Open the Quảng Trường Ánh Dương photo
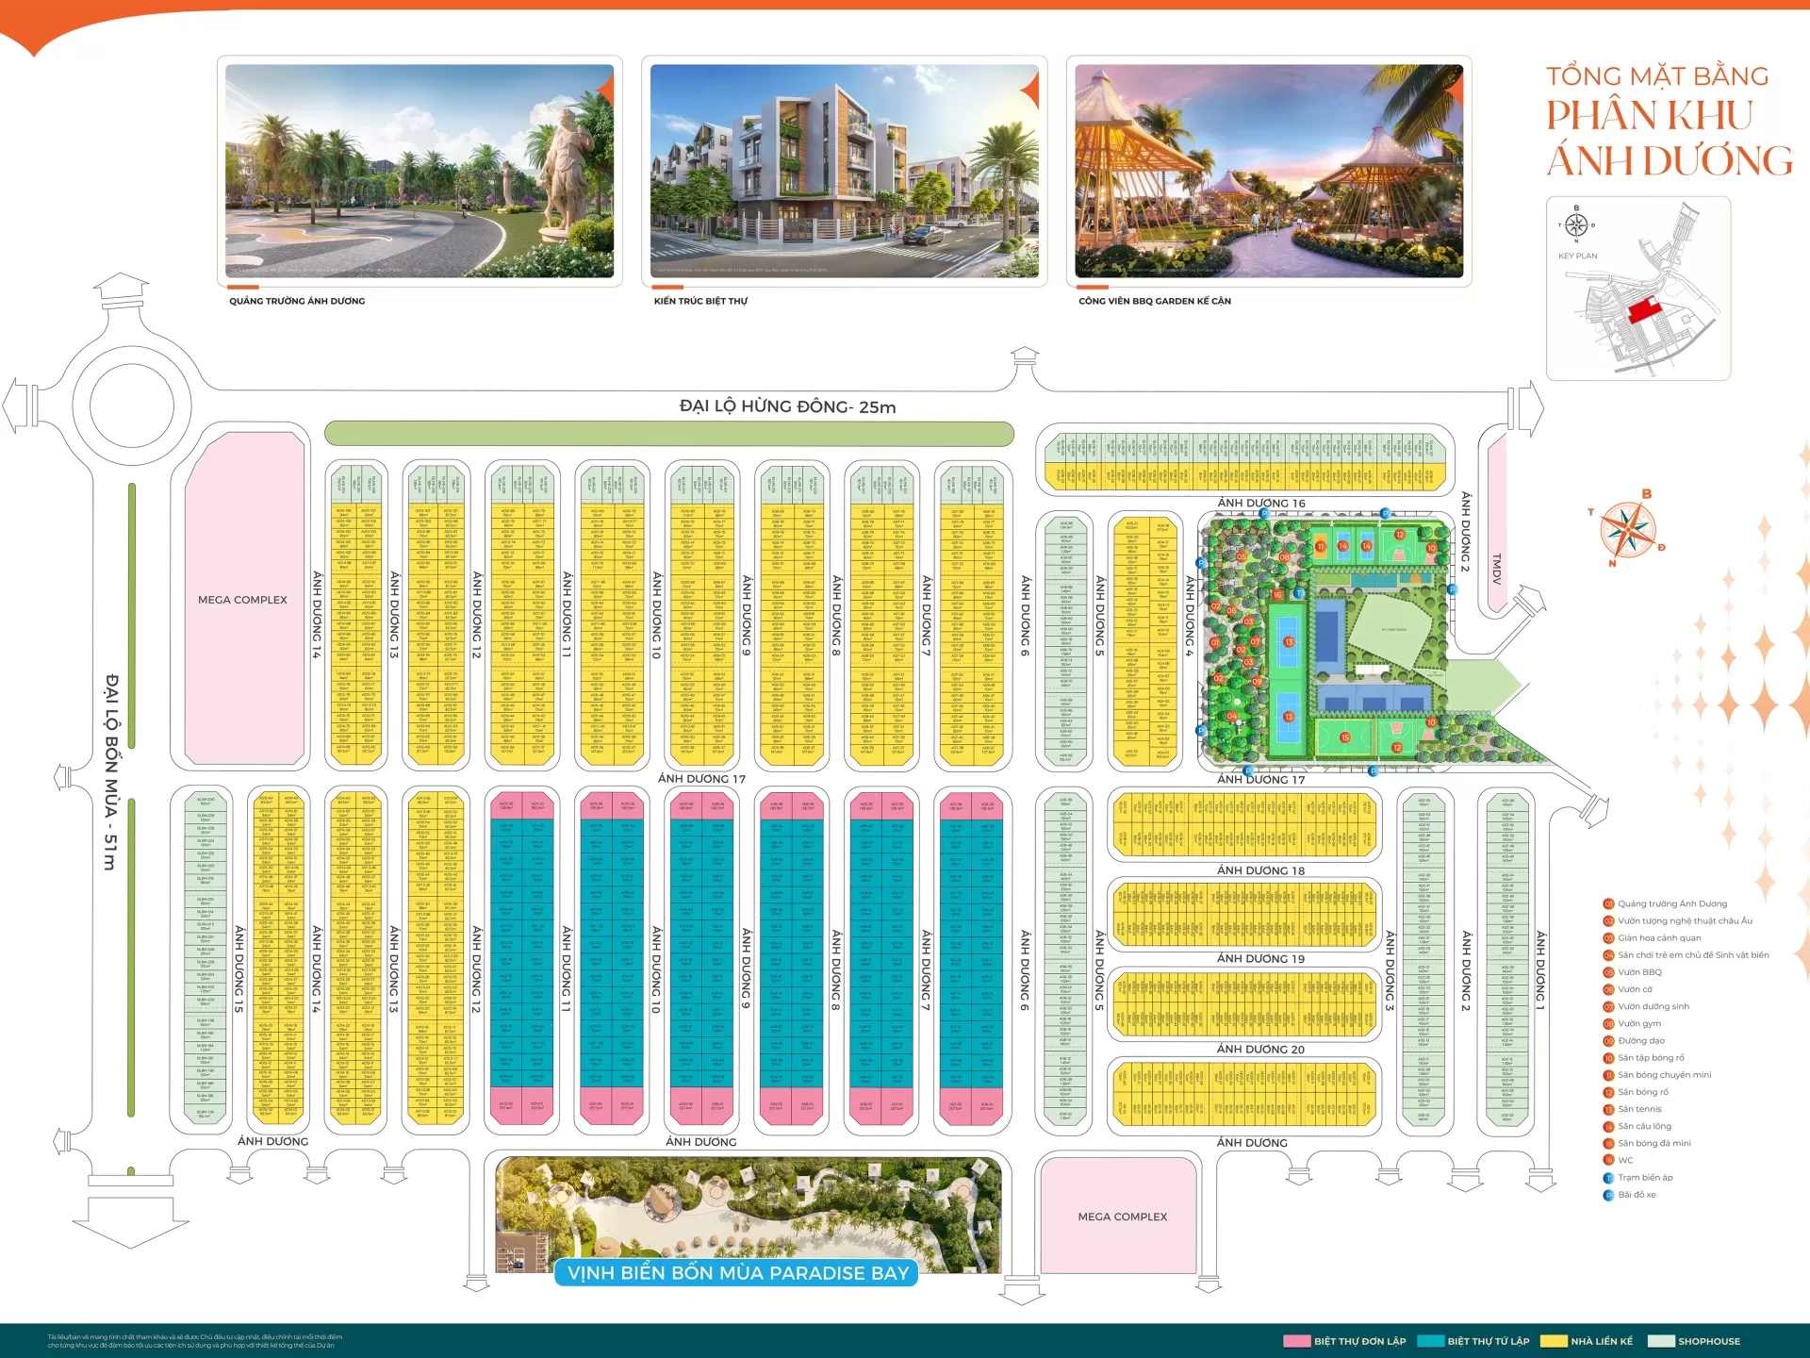Image resolution: width=1810 pixels, height=1358 pixels. (x=420, y=171)
